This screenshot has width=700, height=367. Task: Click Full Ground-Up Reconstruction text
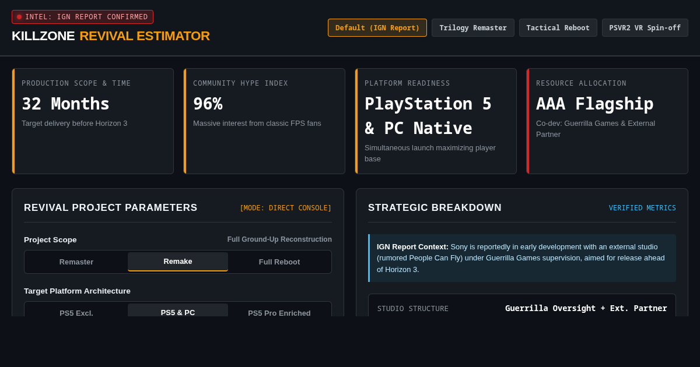[279, 239]
